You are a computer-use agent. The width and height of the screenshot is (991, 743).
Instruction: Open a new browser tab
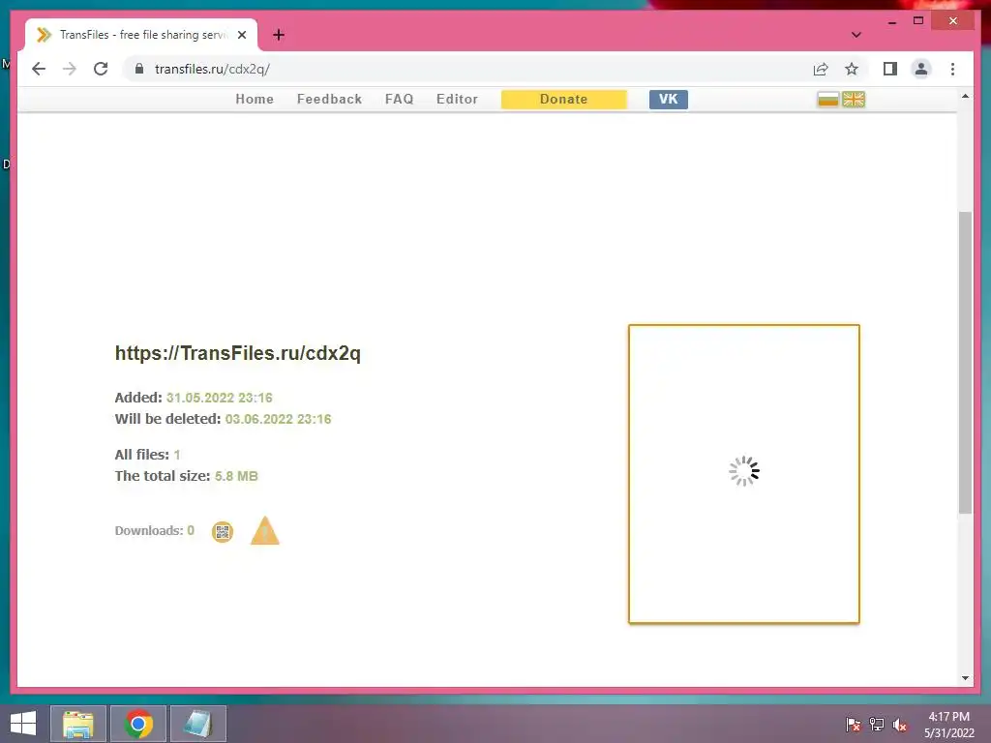(x=279, y=35)
